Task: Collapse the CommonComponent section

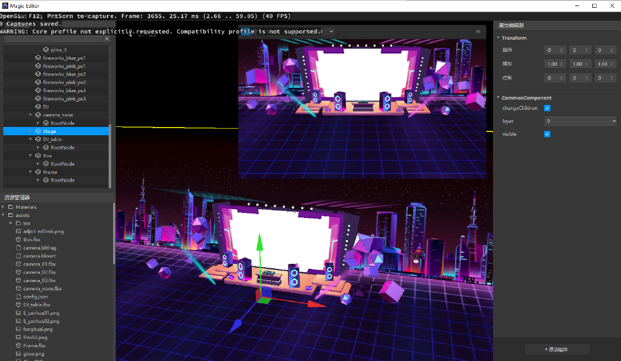Action: (x=499, y=98)
